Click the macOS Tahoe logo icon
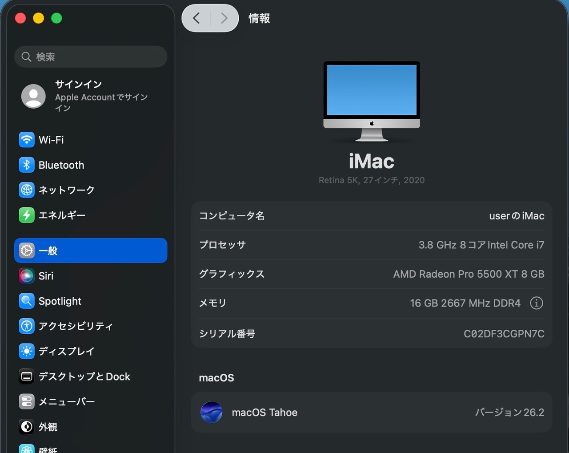 pos(212,413)
